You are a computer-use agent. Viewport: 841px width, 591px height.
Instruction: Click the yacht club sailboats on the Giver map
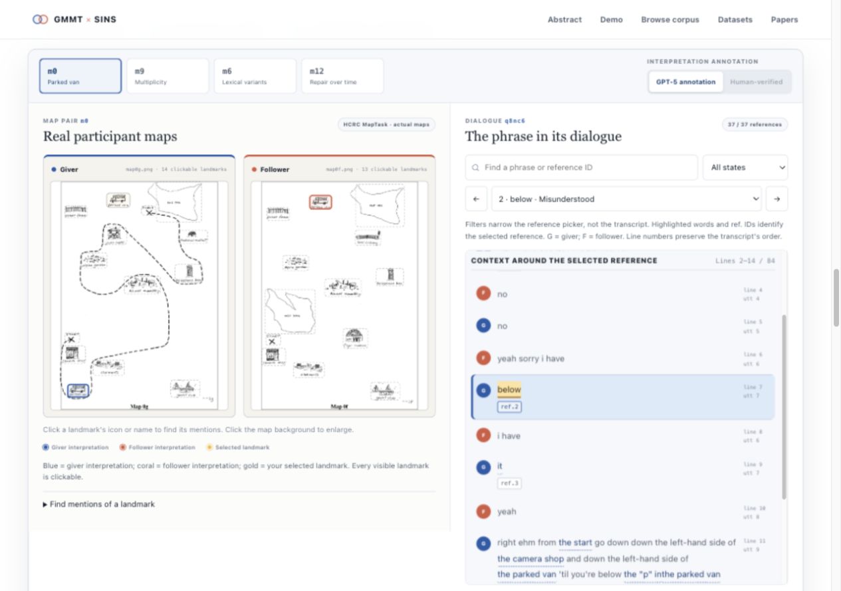point(184,388)
